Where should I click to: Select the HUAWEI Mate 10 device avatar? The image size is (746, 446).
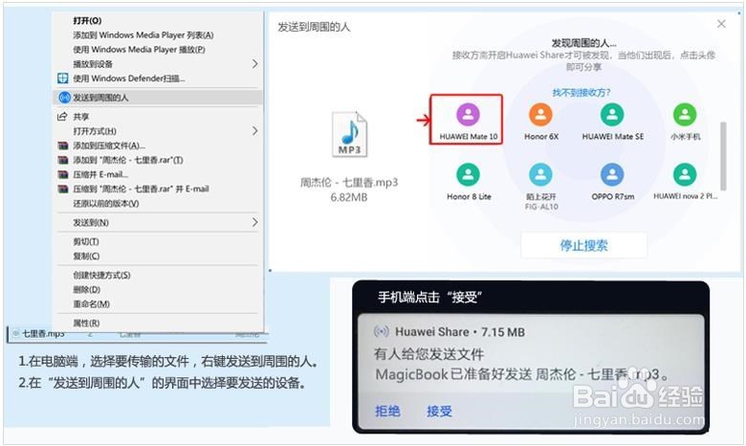click(x=468, y=114)
